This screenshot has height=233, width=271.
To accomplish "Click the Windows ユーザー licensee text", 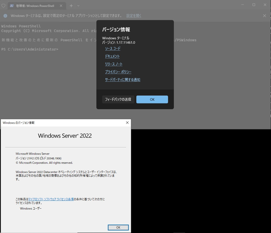I will 31,209.
